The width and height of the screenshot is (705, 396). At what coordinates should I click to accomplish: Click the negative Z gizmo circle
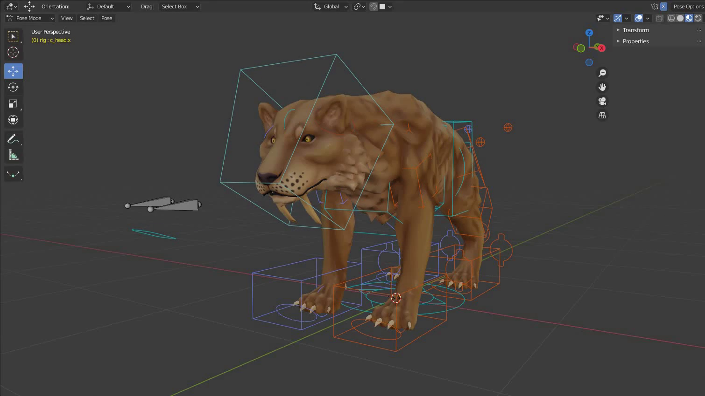(x=589, y=62)
